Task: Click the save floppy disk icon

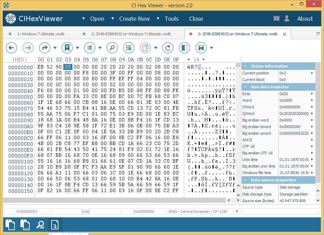Action: (201, 48)
